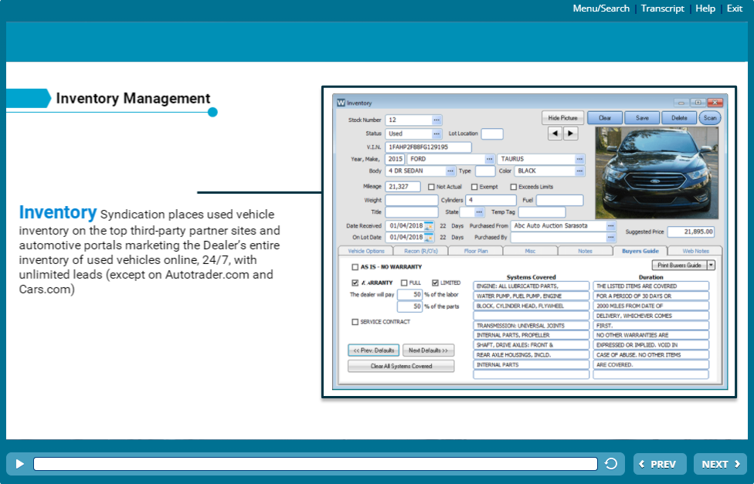754x484 pixels.
Task: Open the On Lot Date calendar picker
Action: pyautogui.click(x=429, y=238)
